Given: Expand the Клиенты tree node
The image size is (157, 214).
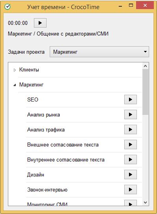Looking at the screenshot, I should coord(15,70).
